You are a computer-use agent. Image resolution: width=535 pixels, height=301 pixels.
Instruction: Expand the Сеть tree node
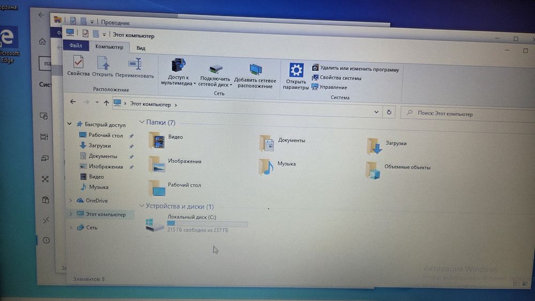71,227
